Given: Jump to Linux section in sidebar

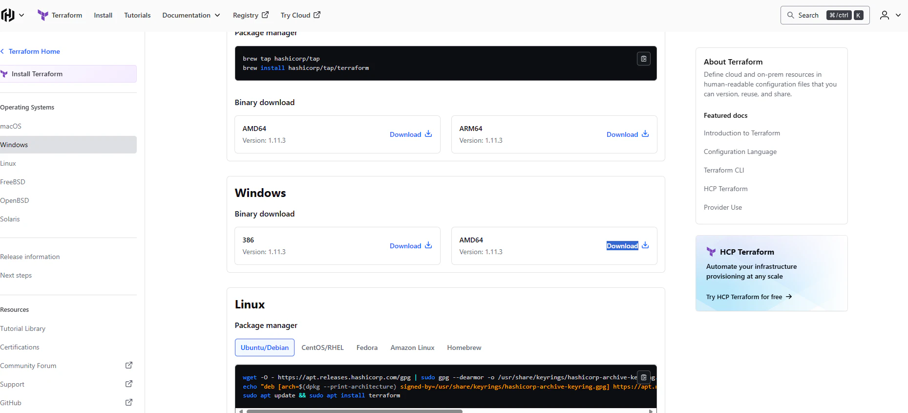Looking at the screenshot, I should [8, 163].
